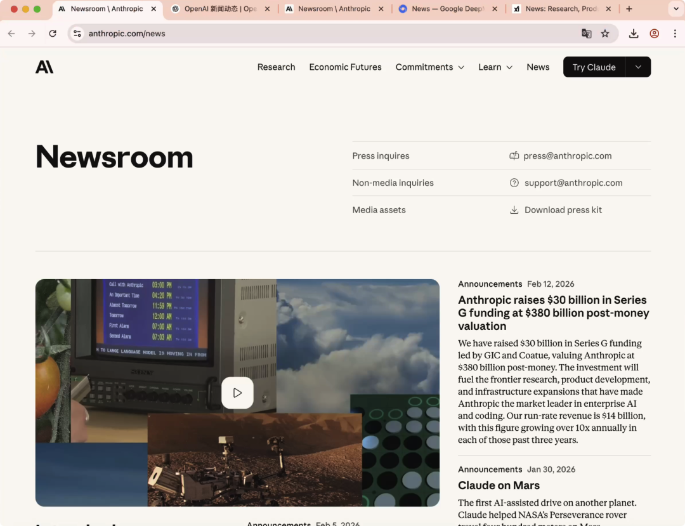This screenshot has width=685, height=526.
Task: Open the Chrome three-dot menu
Action: [x=675, y=34]
